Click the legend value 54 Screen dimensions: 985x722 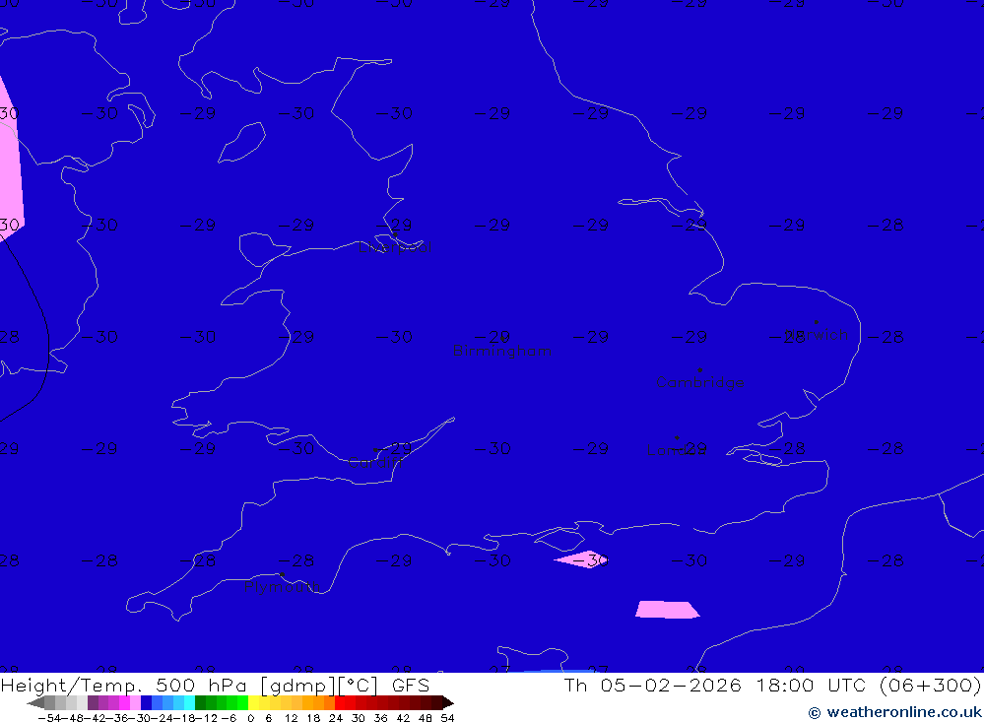(447, 718)
